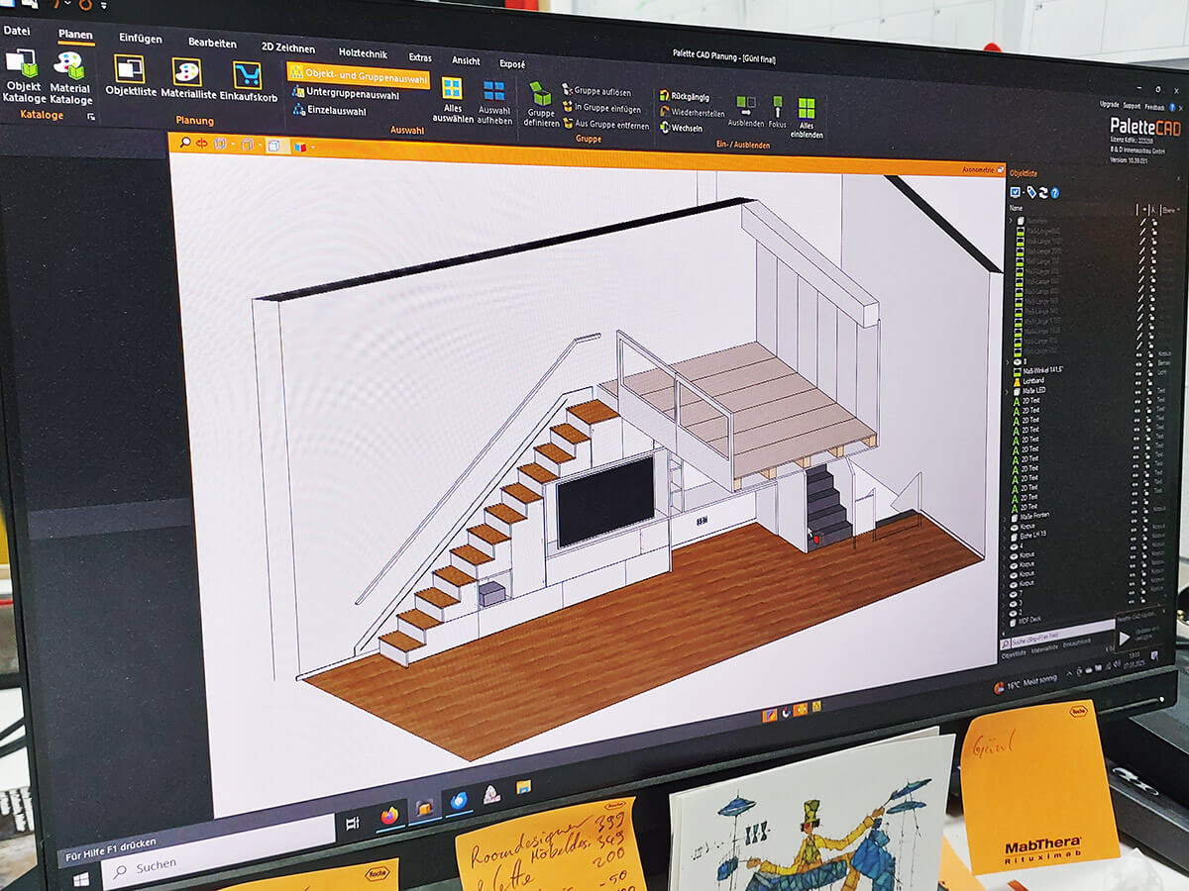Viewport: 1189px width, 891px height.
Task: Switch to the Ansicht ribbon tab
Action: [466, 59]
